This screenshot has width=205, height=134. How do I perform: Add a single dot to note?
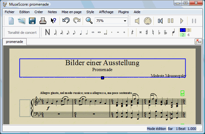pos(112,32)
